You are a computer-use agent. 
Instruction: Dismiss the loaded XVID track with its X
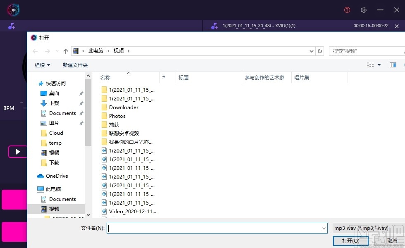(x=397, y=25)
